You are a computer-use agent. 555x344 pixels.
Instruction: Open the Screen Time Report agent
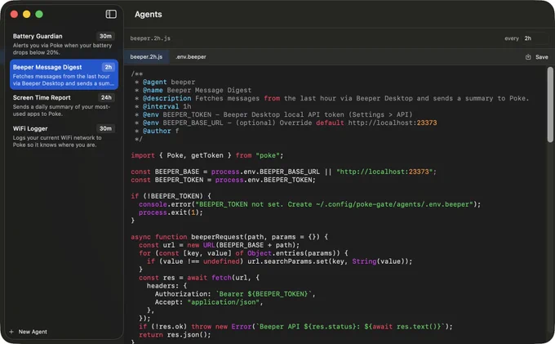(64, 105)
